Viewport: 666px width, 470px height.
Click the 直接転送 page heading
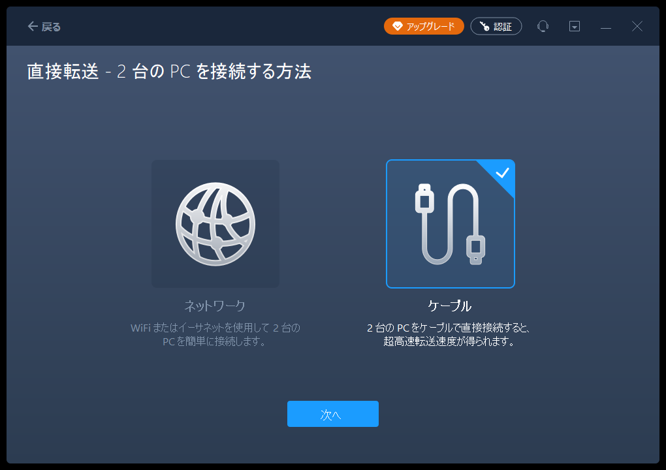pyautogui.click(x=169, y=71)
